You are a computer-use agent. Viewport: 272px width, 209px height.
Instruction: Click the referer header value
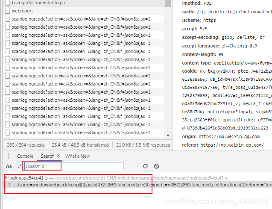(x=232, y=145)
